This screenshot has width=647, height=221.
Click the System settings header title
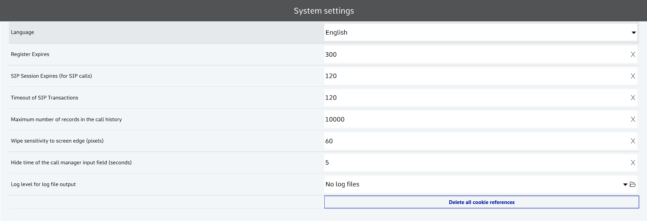pyautogui.click(x=324, y=11)
